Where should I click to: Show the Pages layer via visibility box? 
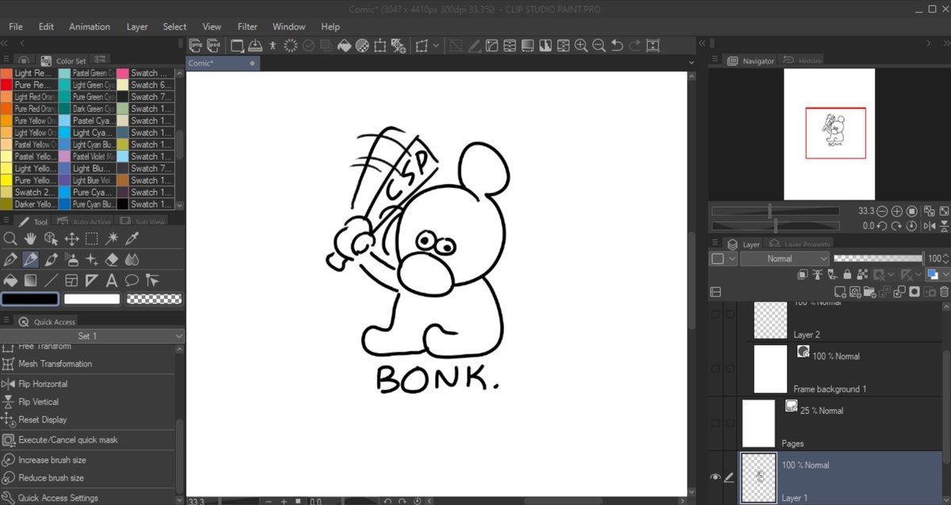click(716, 423)
